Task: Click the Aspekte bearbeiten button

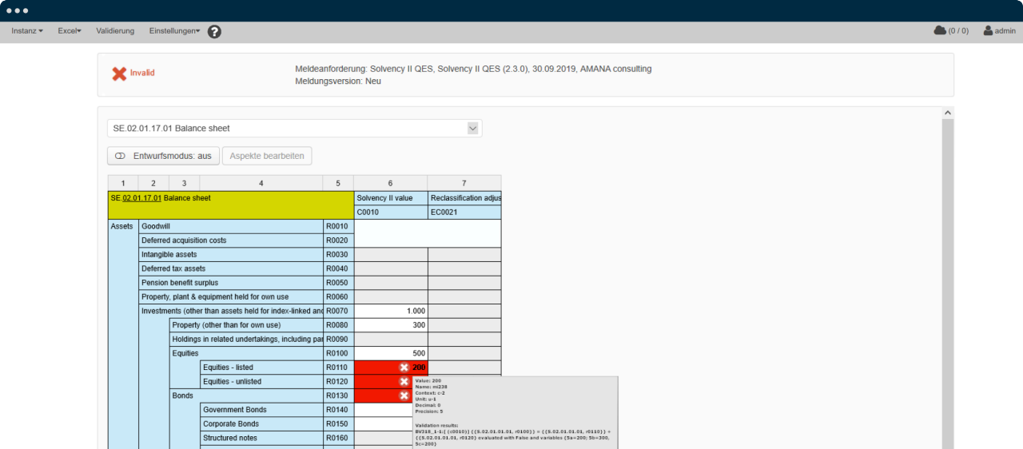Action: point(267,156)
